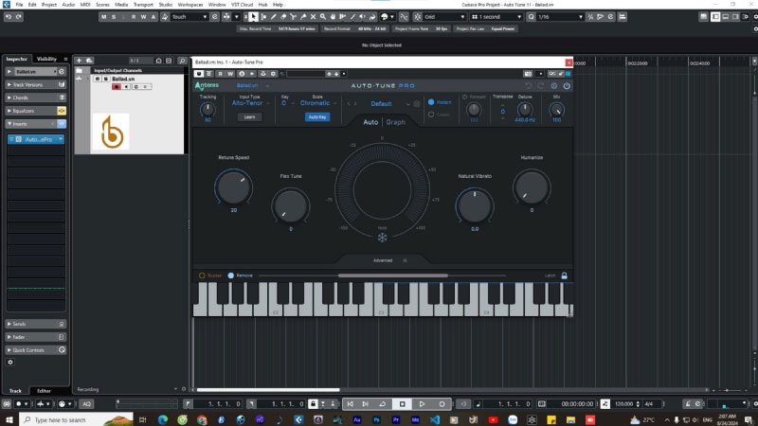Select the Mute X tool

(314, 17)
